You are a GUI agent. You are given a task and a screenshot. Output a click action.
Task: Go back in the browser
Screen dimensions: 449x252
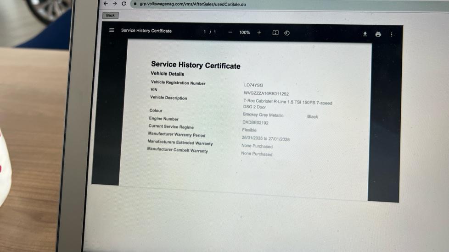point(106,4)
